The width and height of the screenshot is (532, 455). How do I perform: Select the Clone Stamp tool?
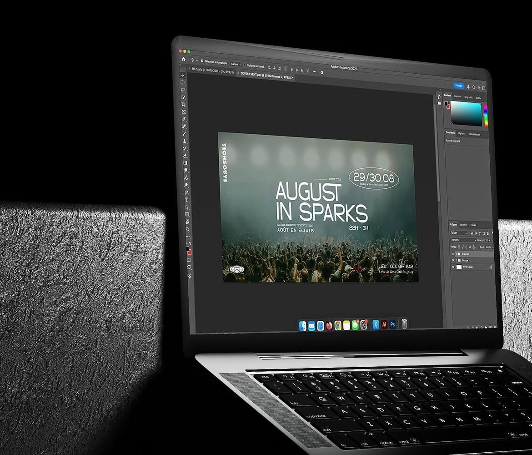[185, 141]
